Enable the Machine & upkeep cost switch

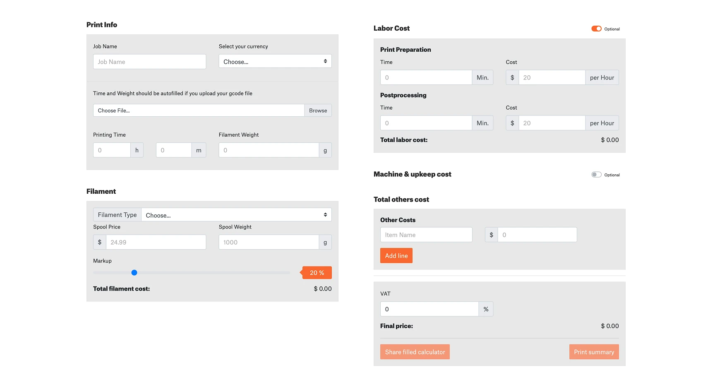click(x=596, y=175)
